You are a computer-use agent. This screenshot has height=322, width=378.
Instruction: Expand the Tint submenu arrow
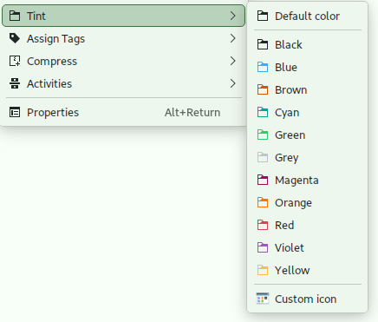pyautogui.click(x=233, y=16)
